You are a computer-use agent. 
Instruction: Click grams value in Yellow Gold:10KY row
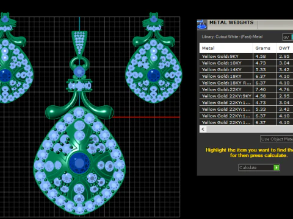point(261,63)
